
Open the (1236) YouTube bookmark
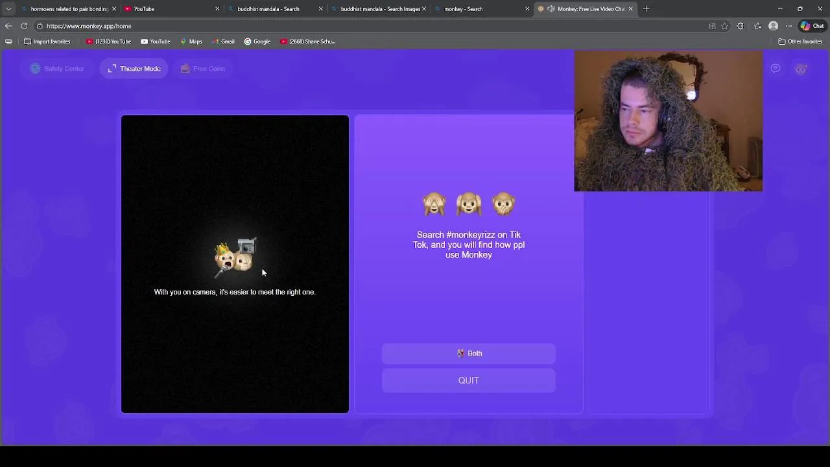(109, 42)
